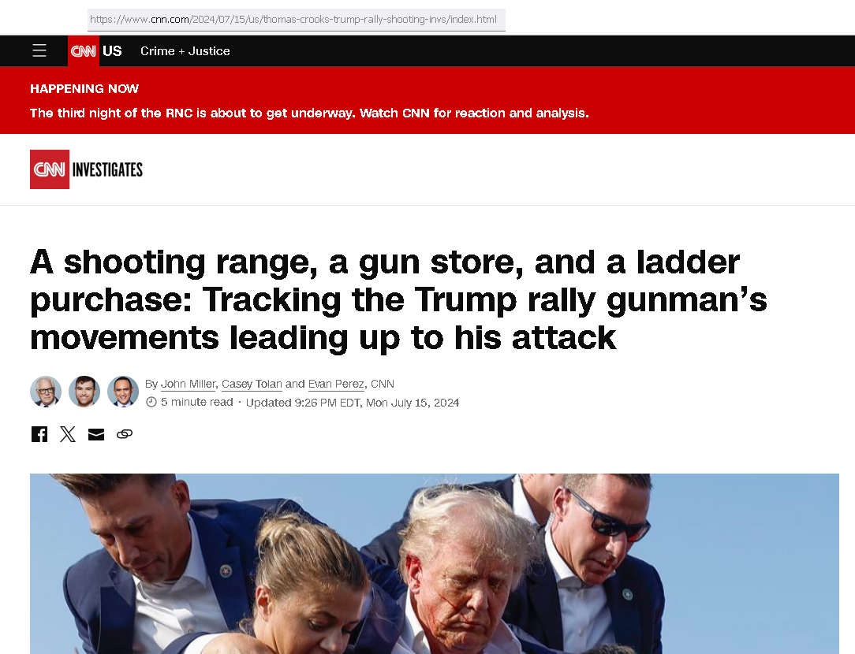Click Casey Tolan's author headshot
This screenshot has height=654, width=855.
point(84,392)
